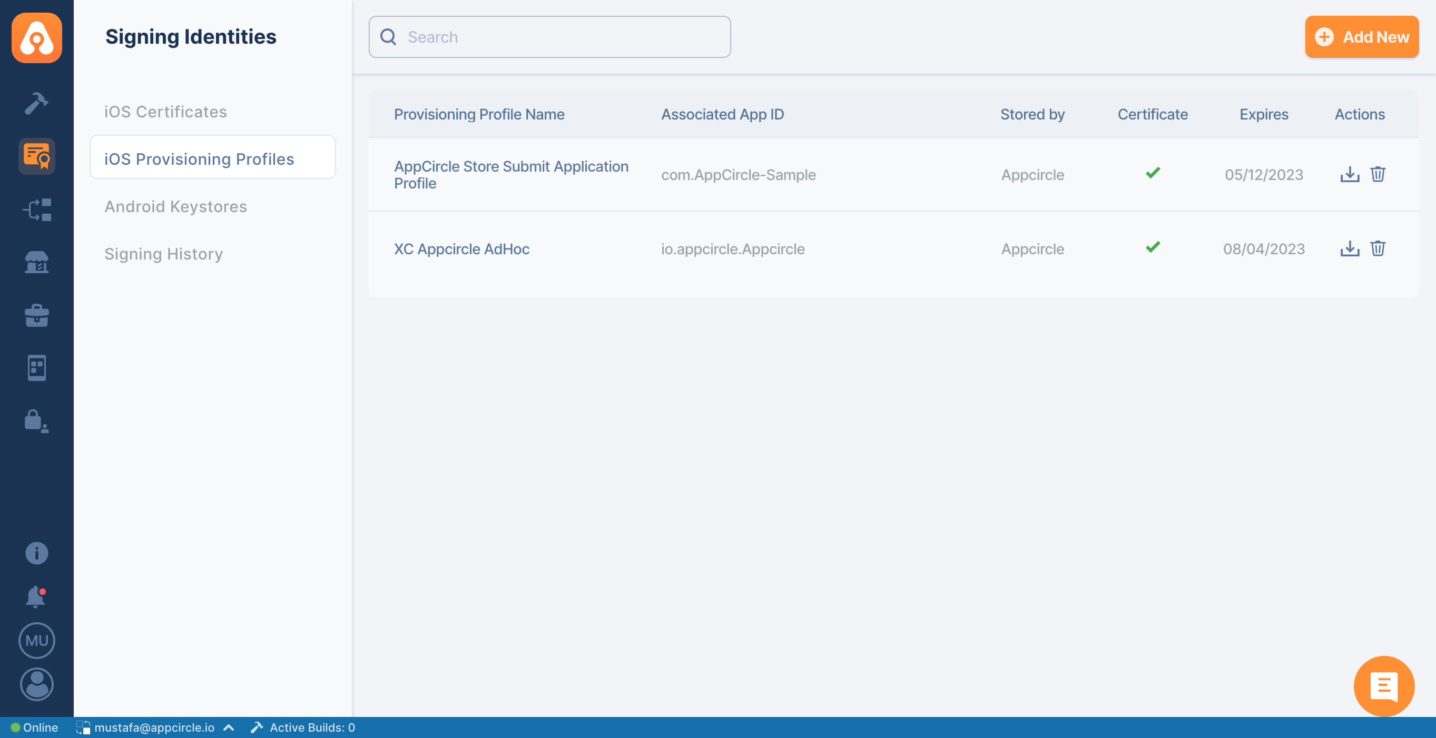The image size is (1436, 738).
Task: Download the XC Appcircle AdHoc profile
Action: 1350,248
